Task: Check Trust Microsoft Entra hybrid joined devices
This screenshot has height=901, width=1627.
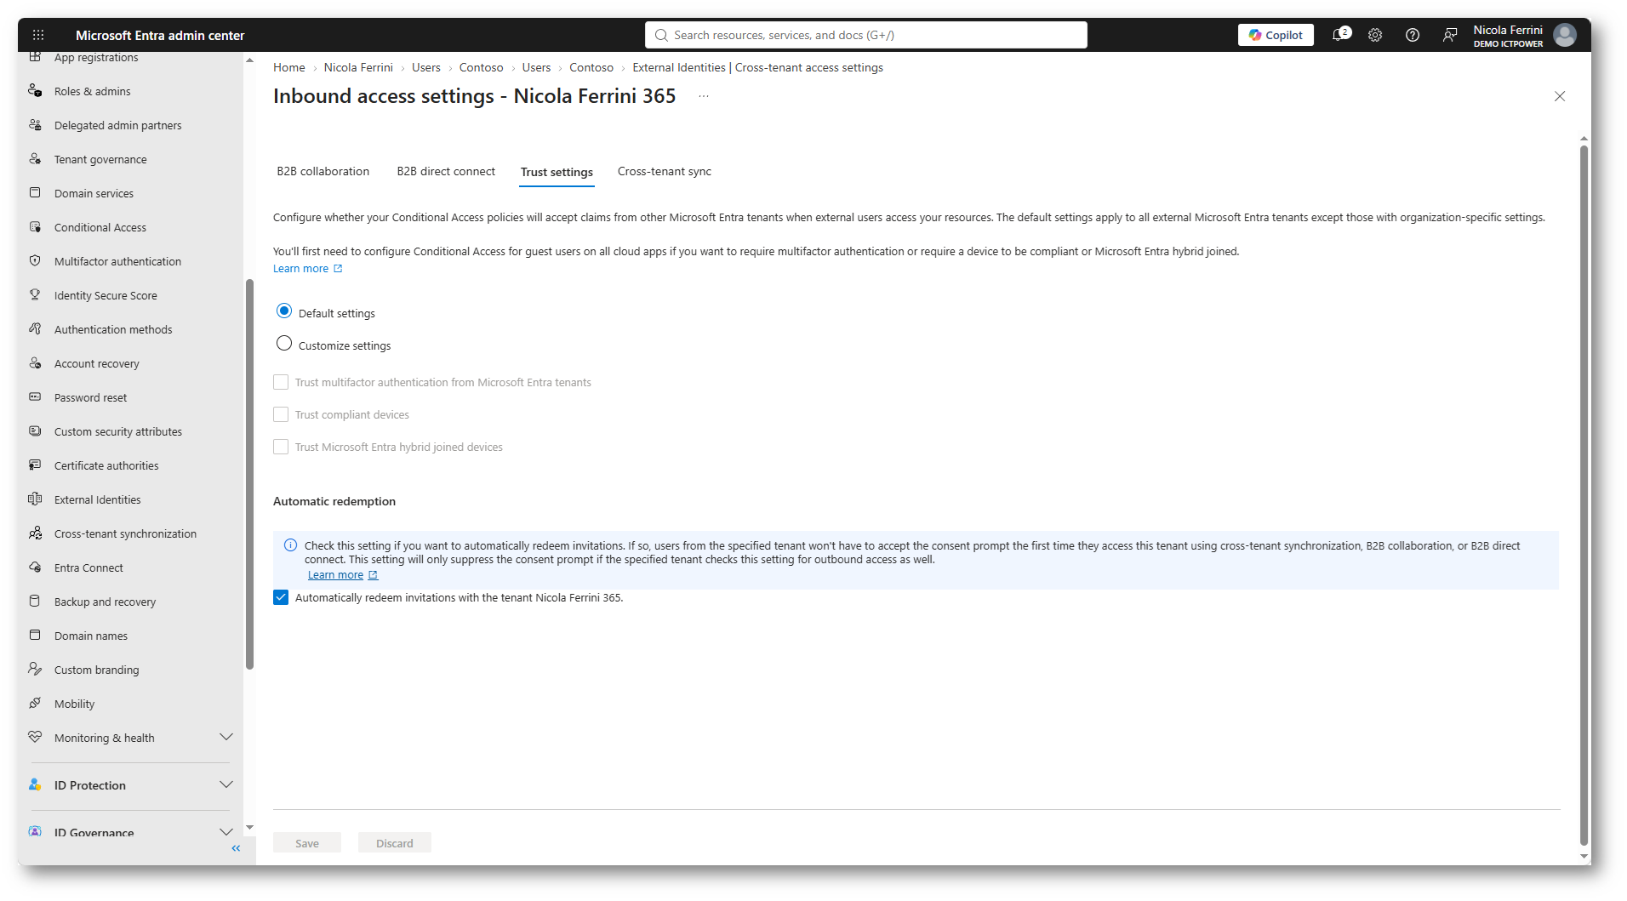Action: click(x=281, y=447)
